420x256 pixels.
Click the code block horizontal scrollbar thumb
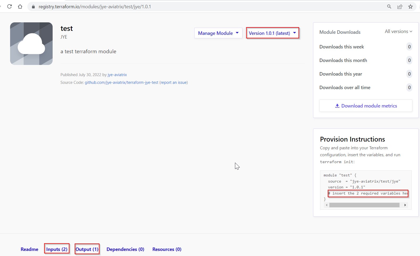364,205
